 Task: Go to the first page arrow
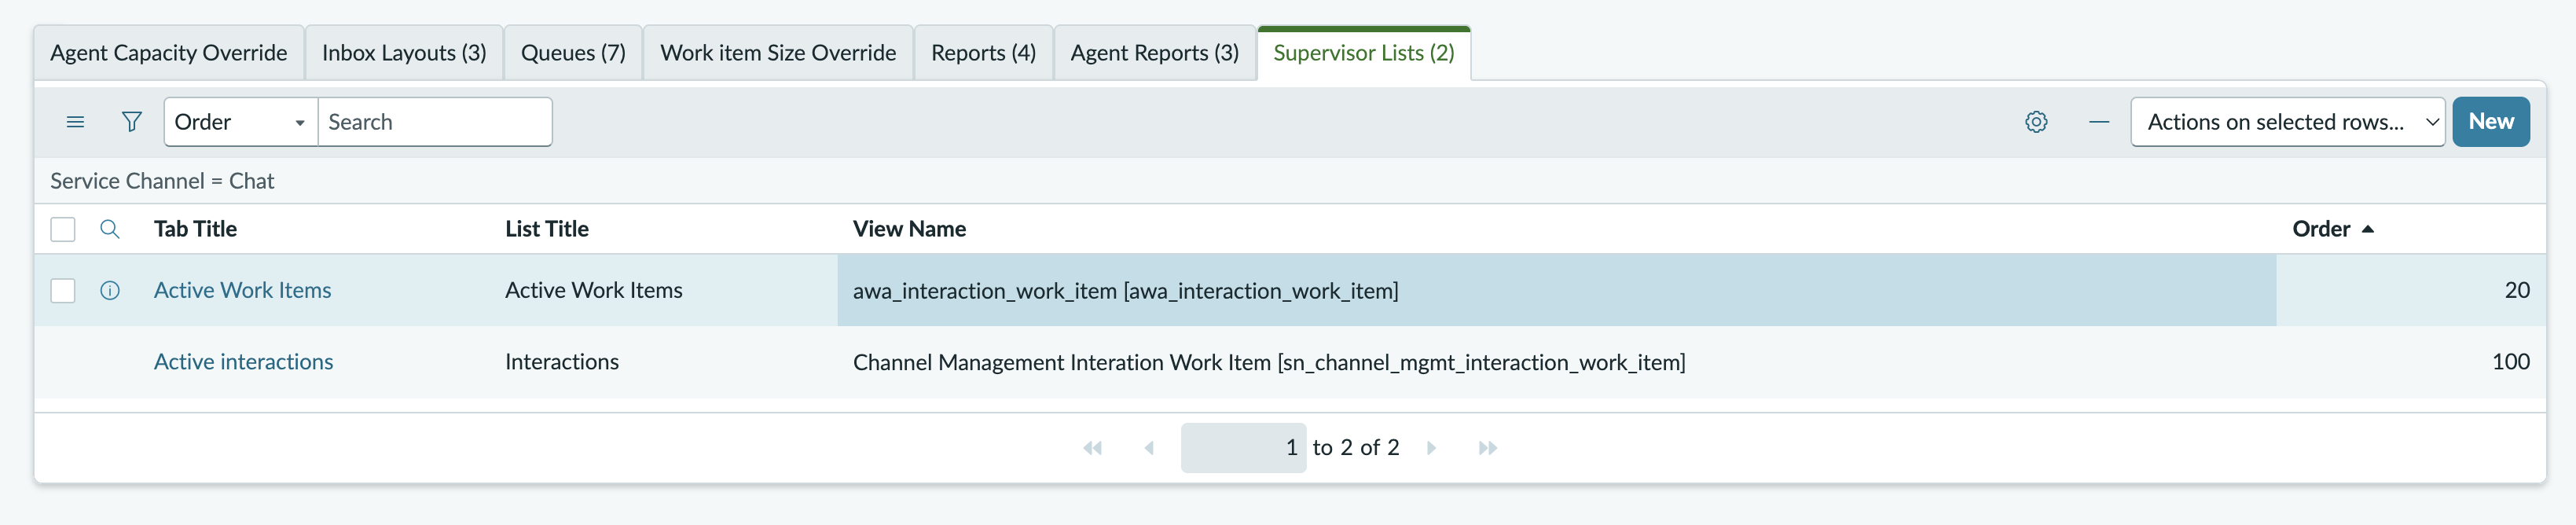pyautogui.click(x=1092, y=448)
